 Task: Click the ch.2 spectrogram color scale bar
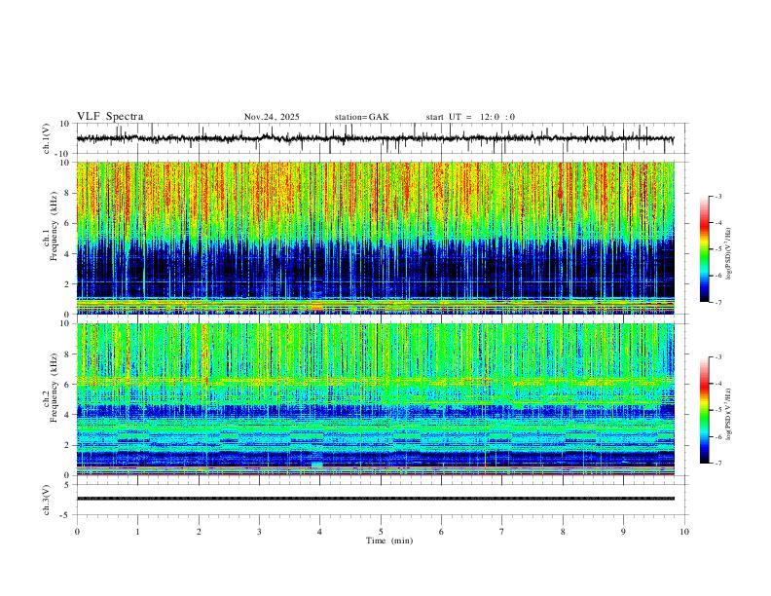click(704, 410)
